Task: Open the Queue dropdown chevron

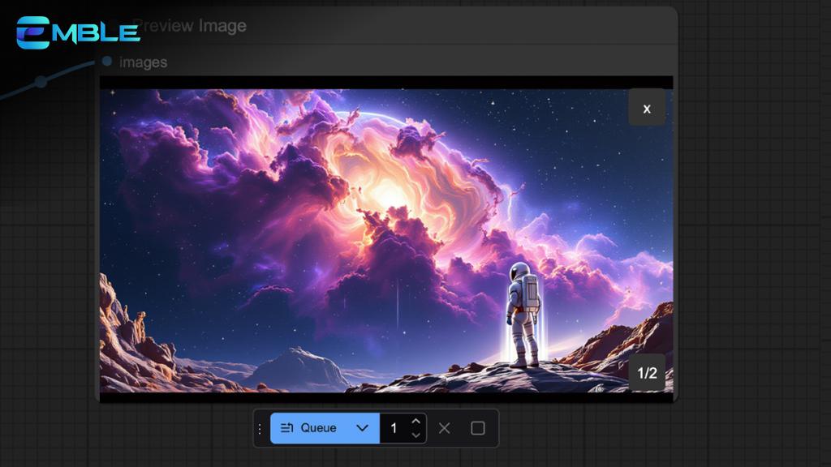Action: click(x=363, y=428)
